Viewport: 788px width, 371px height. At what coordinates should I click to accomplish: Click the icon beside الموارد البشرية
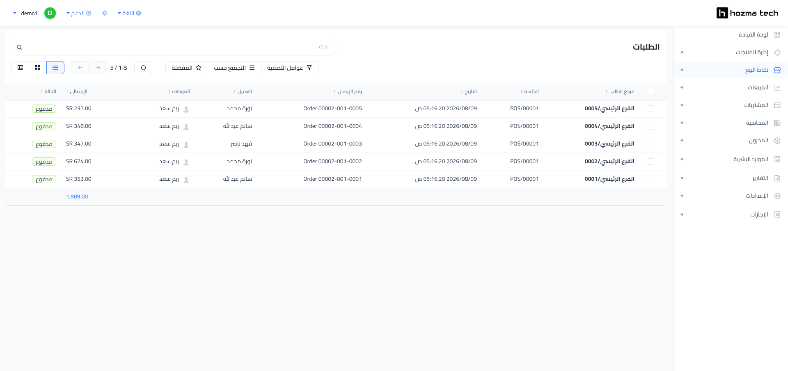(x=777, y=159)
